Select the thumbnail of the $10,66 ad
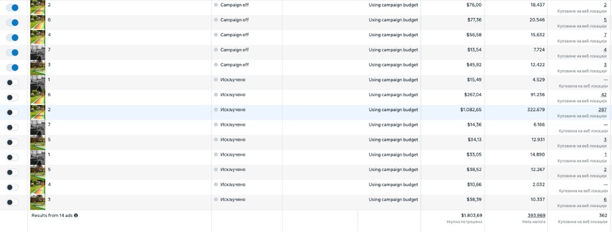The width and height of the screenshot is (612, 232). click(38, 187)
